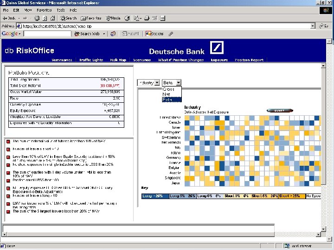Open Google toolbar Options
334x250 pixels.
click(154, 34)
